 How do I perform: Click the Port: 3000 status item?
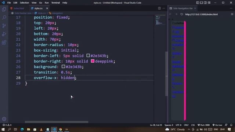pos(203,125)
